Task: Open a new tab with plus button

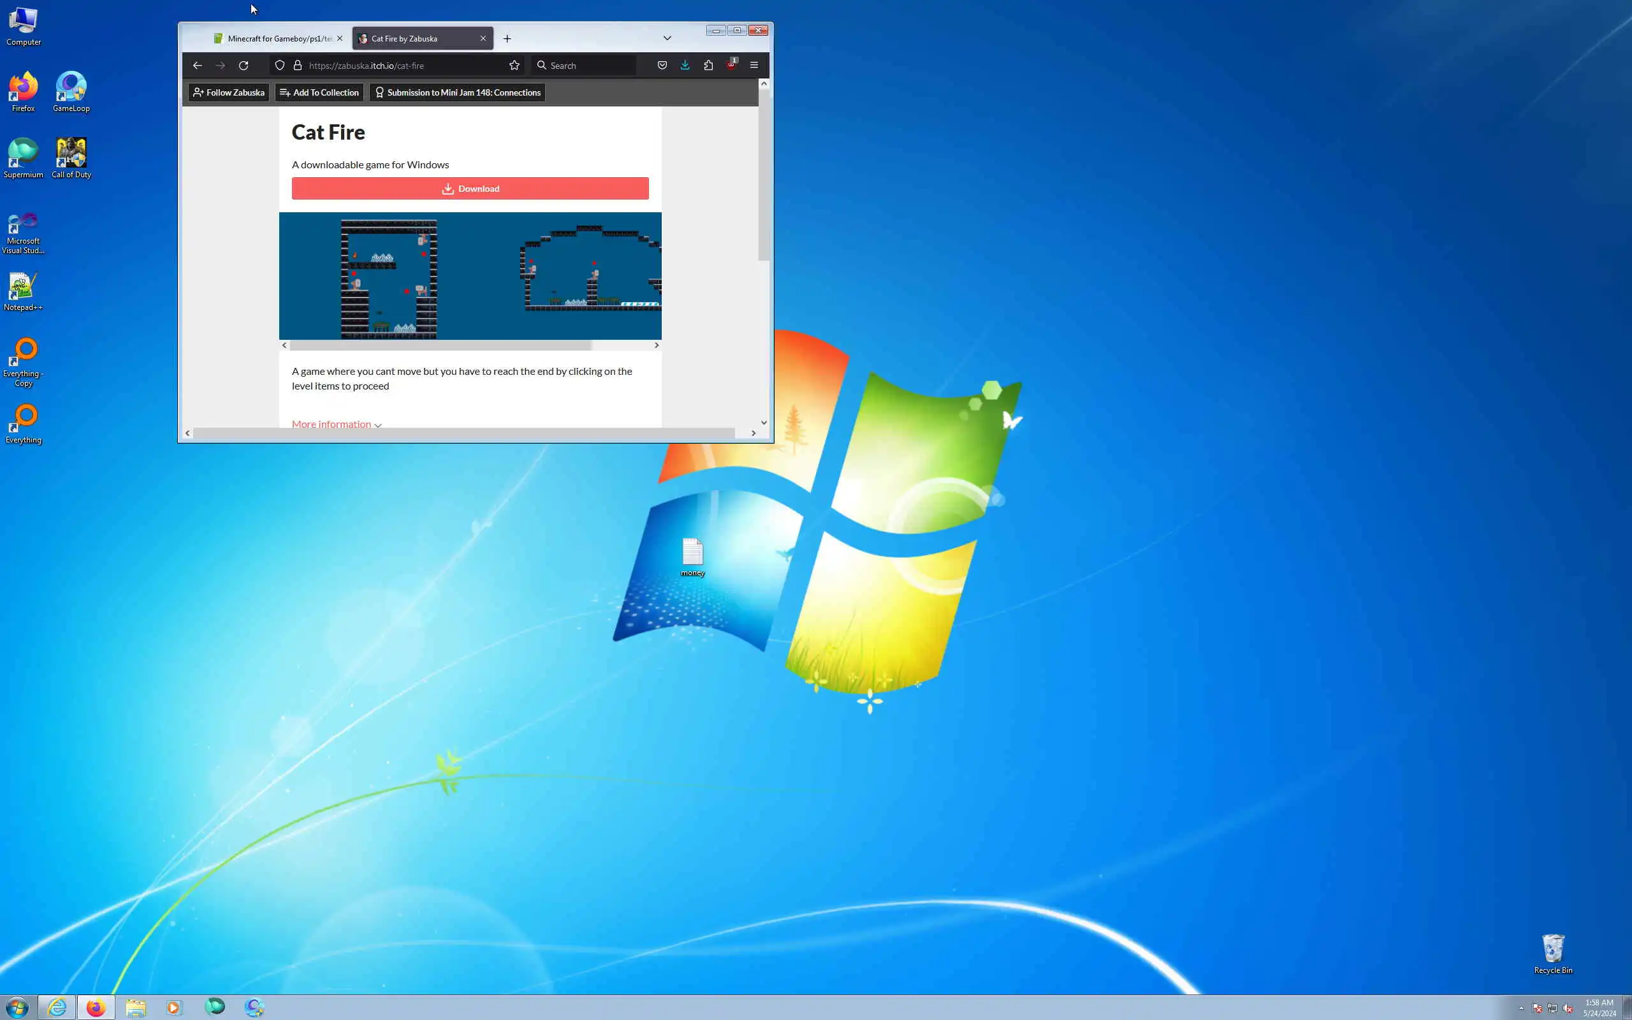Action: pyautogui.click(x=507, y=38)
